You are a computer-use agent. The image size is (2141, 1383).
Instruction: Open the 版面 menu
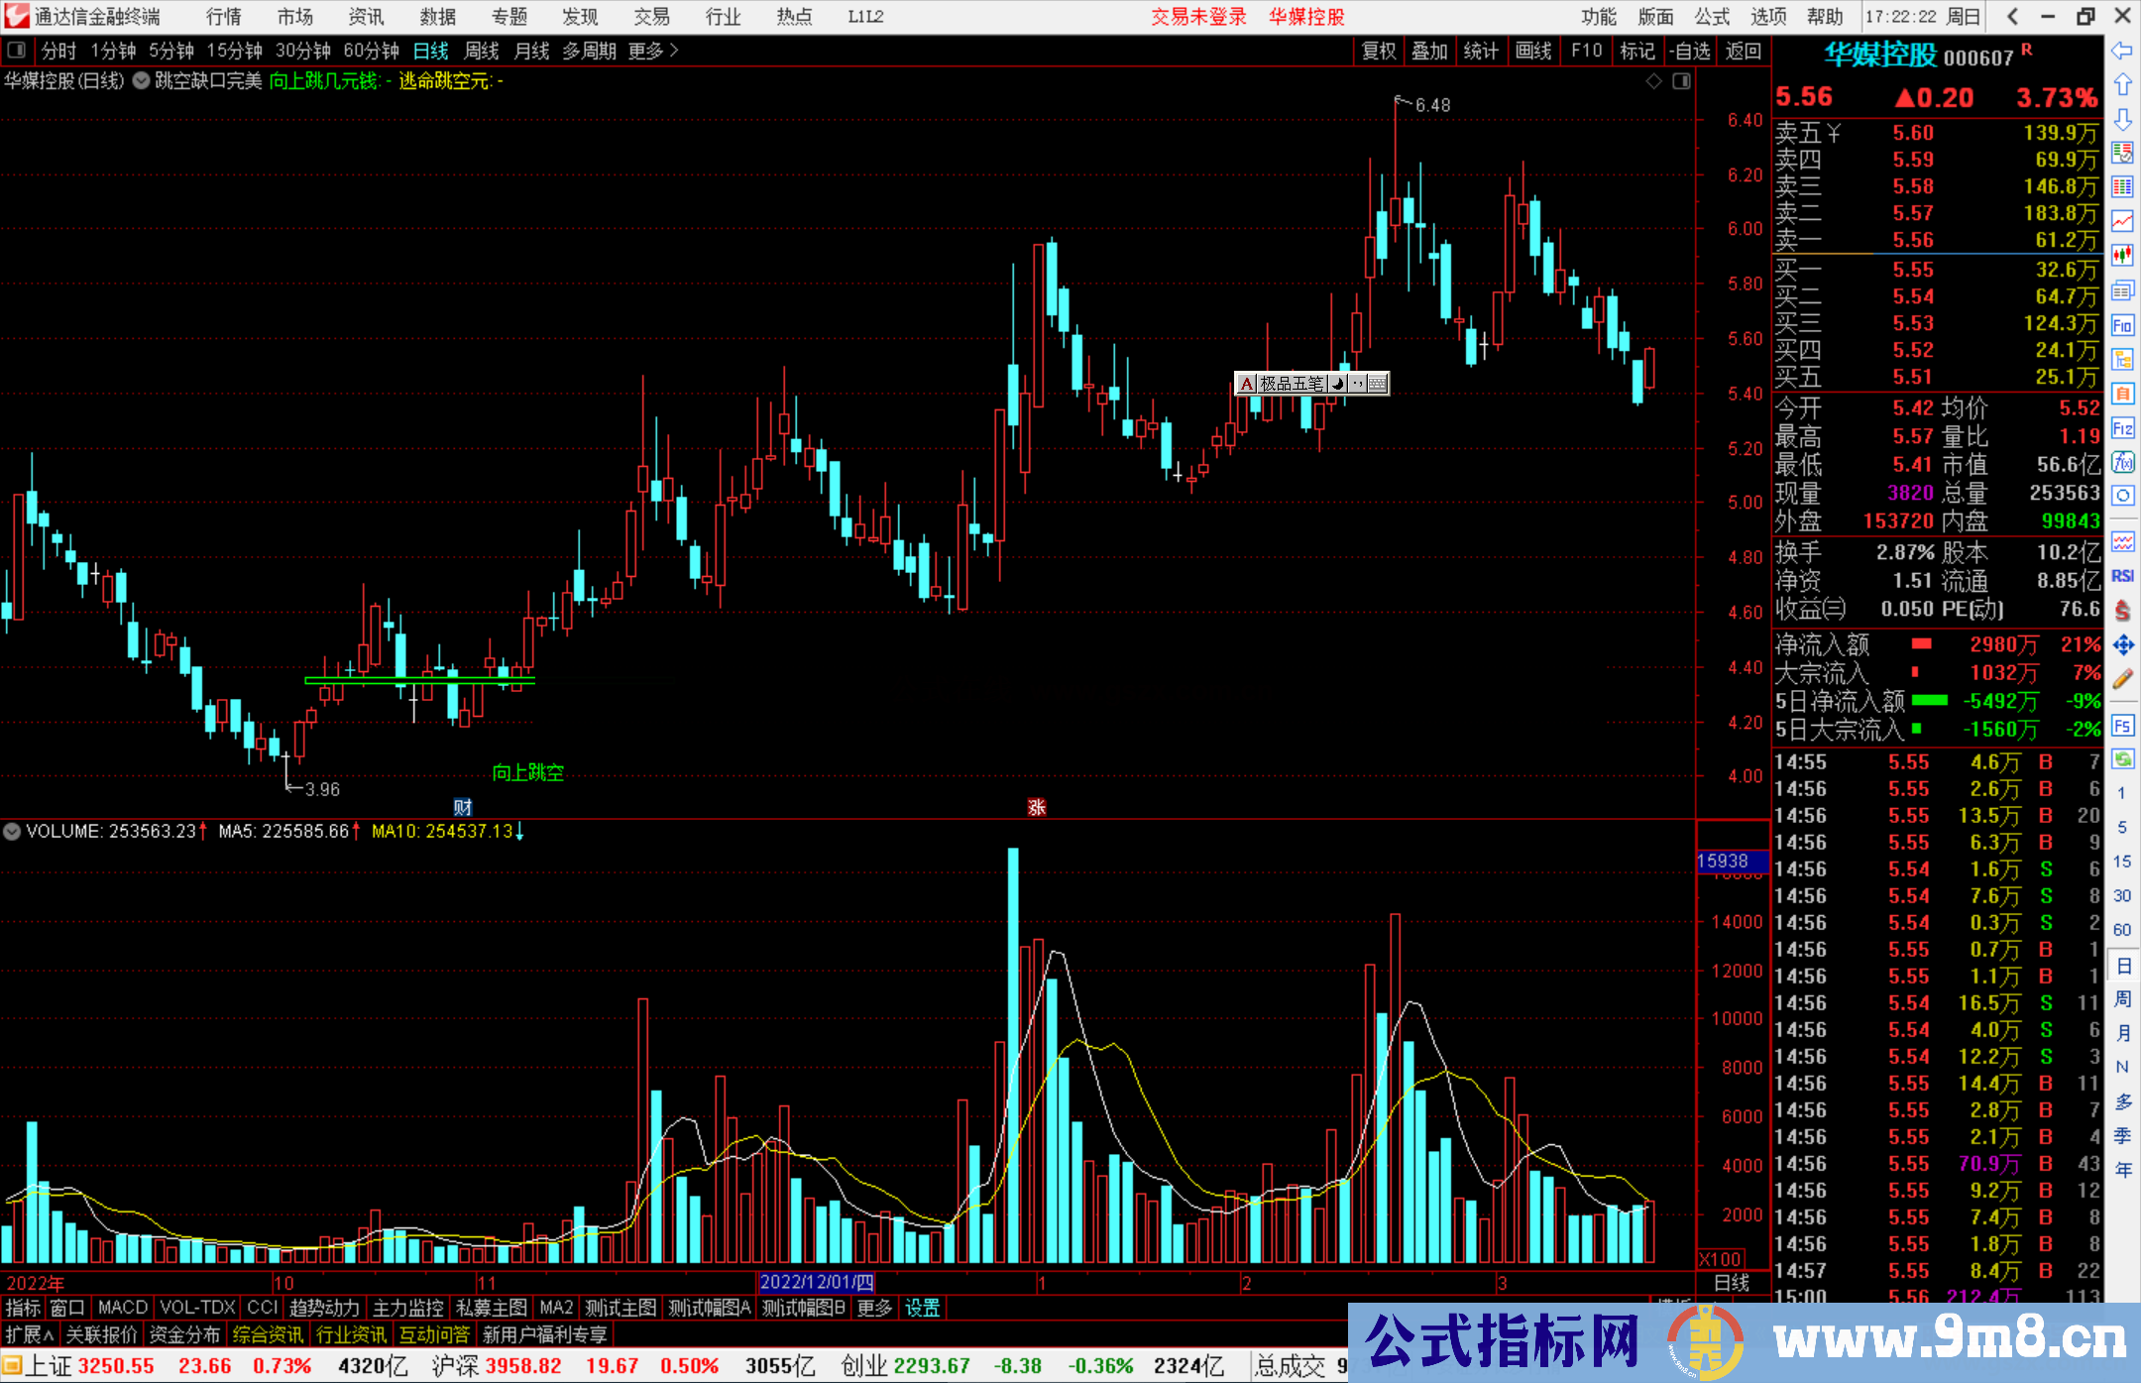[1655, 17]
